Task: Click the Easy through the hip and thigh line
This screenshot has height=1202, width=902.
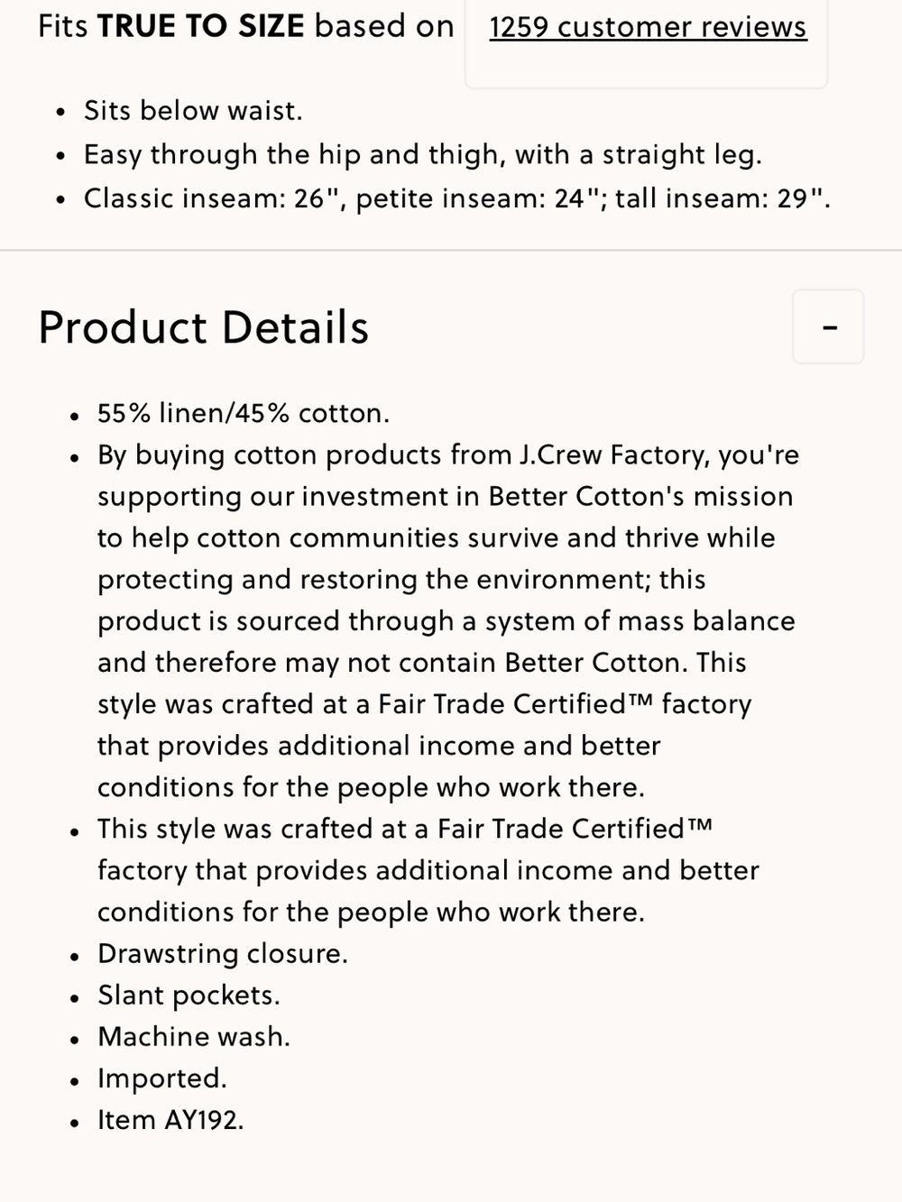Action: pos(423,155)
